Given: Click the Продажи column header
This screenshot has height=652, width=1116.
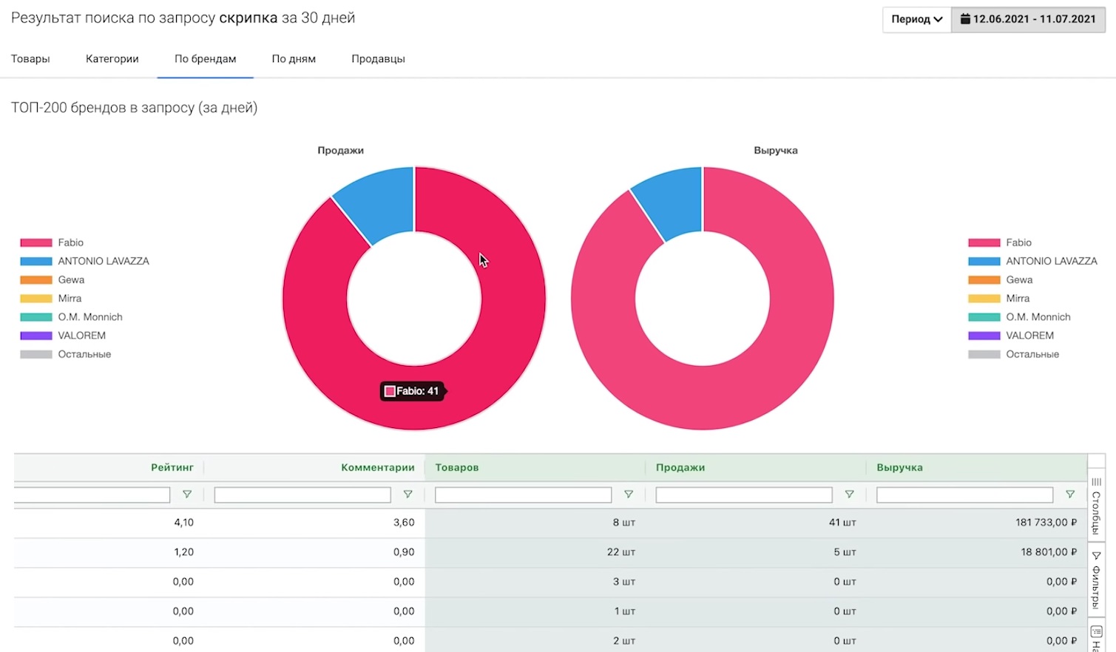Looking at the screenshot, I should tap(680, 468).
